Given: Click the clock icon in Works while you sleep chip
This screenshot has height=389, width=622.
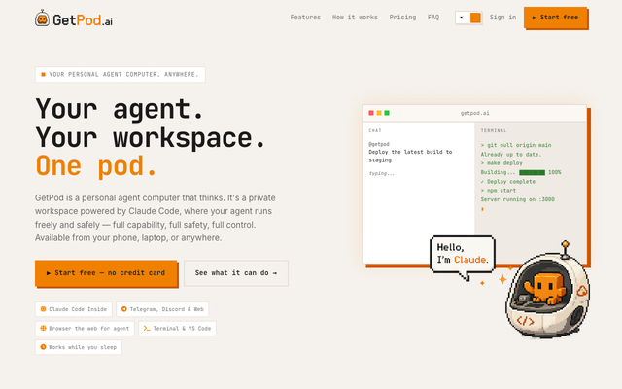Looking at the screenshot, I should pyautogui.click(x=43, y=347).
